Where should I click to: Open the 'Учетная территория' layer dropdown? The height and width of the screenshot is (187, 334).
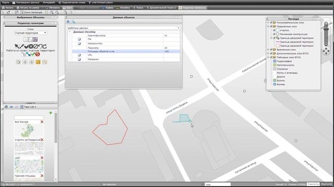[30, 33]
